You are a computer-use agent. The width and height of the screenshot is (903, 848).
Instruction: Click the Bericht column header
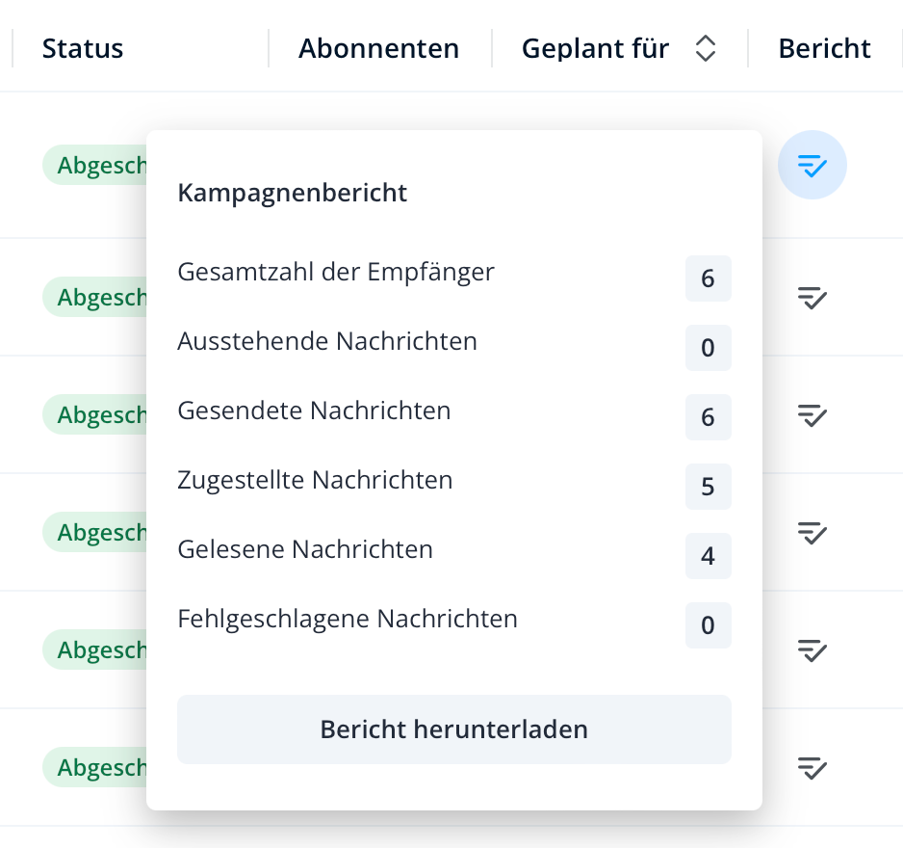824,49
